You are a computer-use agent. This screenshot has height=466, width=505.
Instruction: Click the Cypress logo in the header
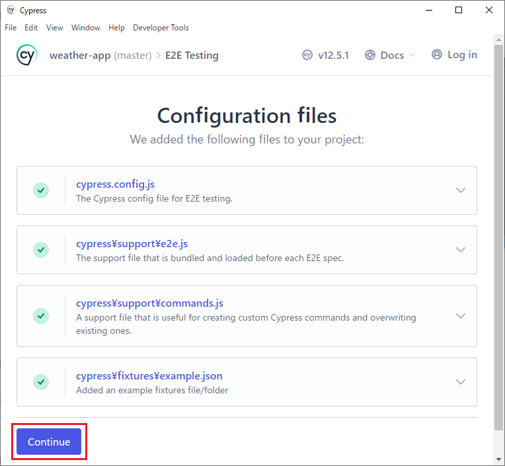point(27,55)
